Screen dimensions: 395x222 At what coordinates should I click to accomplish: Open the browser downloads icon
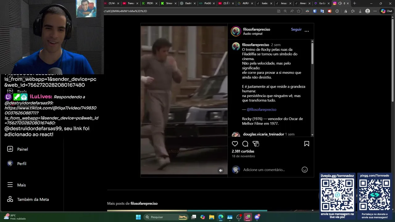tap(360, 11)
